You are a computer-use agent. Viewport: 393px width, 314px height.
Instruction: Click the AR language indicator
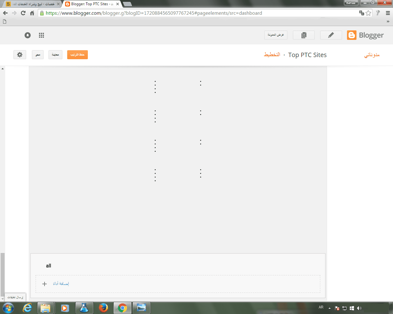[x=321, y=307]
